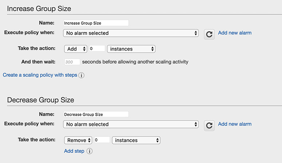
Task: Refresh alarms list for Increase Group Size policy
Action: [x=209, y=34]
